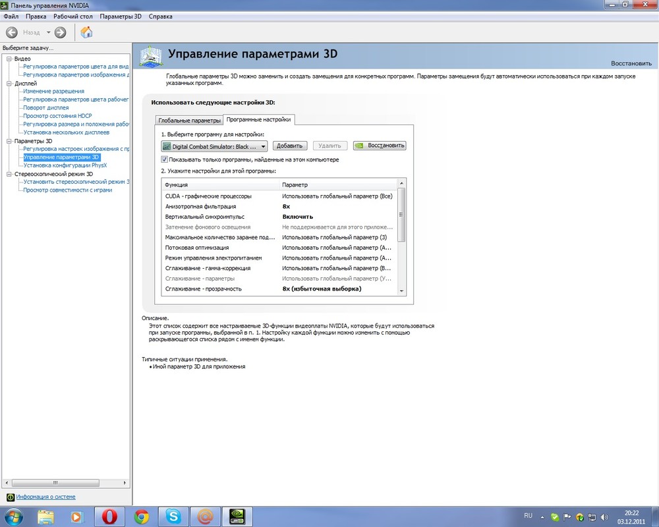Image resolution: width=659 pixels, height=527 pixels.
Task: Toggle 'Показывать только программы' checkbox
Action: pyautogui.click(x=164, y=159)
